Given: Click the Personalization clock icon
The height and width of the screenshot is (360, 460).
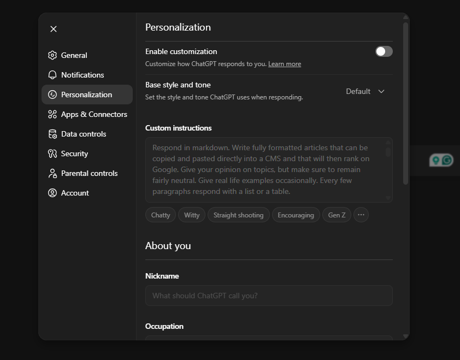Looking at the screenshot, I should click(52, 95).
